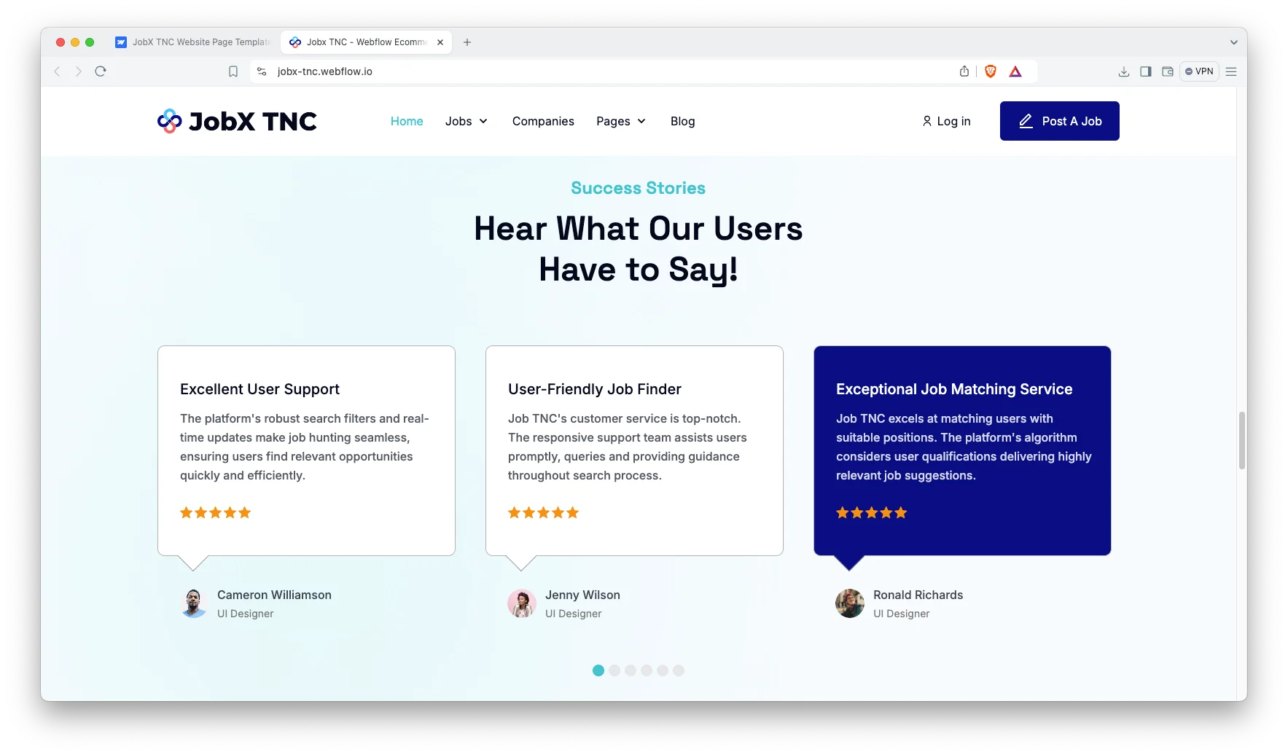
Task: Go to the Companies nav item
Action: 543,121
